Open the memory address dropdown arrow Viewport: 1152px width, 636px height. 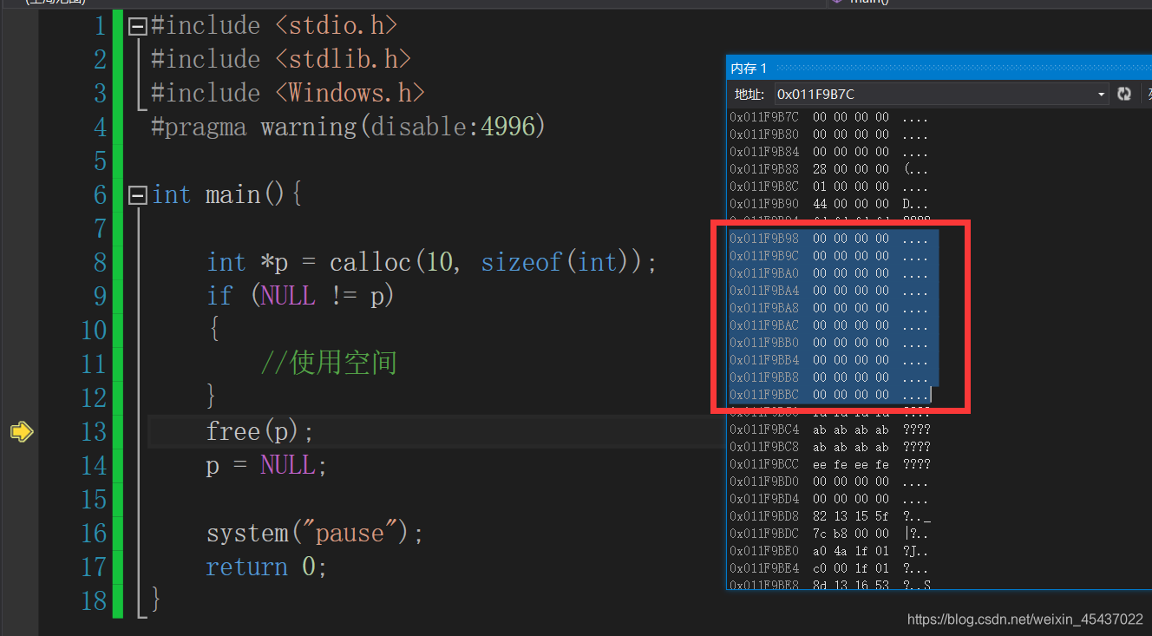(x=1101, y=94)
